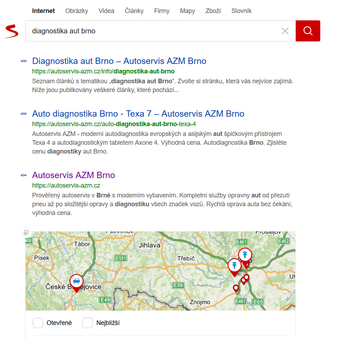Screen dimensions: 341x339
Task: Open the Slovník tab
Action: (x=241, y=11)
